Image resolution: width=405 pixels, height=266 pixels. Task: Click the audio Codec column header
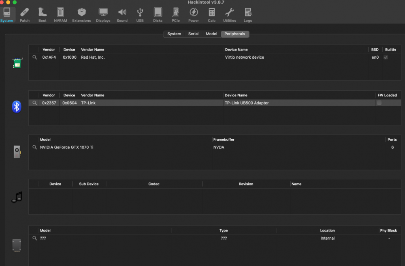153,184
